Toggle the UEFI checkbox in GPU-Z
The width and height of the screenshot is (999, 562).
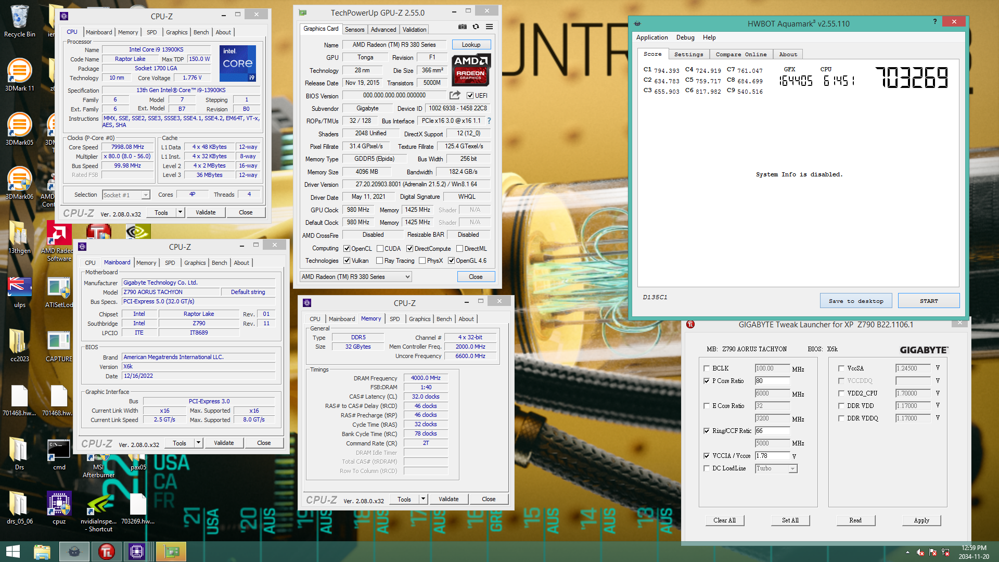tap(470, 96)
